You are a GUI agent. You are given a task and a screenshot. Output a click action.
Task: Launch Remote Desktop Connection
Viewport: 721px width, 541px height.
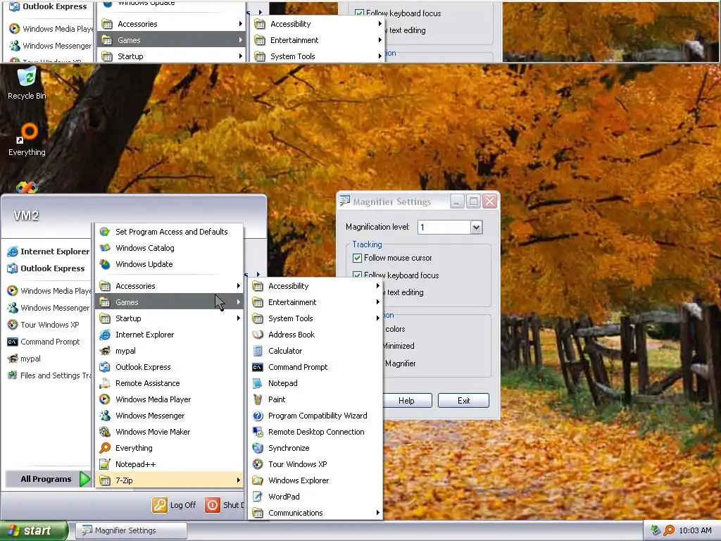[315, 432]
